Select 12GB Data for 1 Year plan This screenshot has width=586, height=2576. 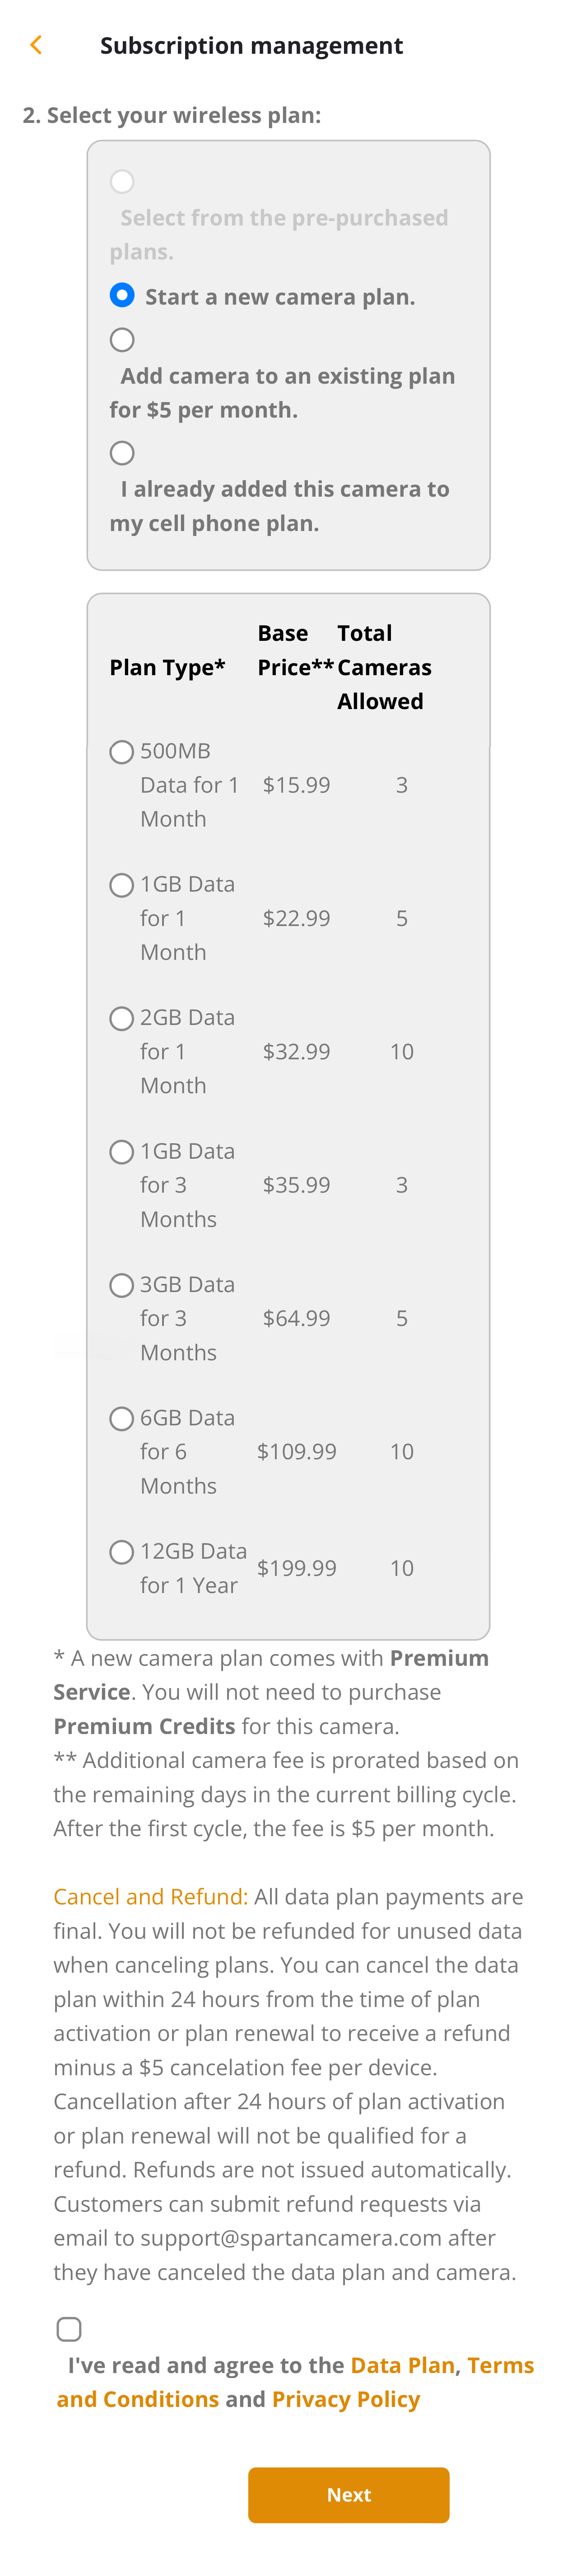(122, 1552)
